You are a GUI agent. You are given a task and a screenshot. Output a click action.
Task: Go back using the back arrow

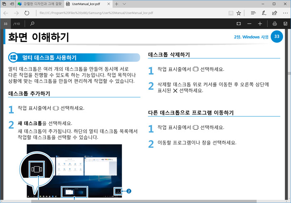(6, 13)
